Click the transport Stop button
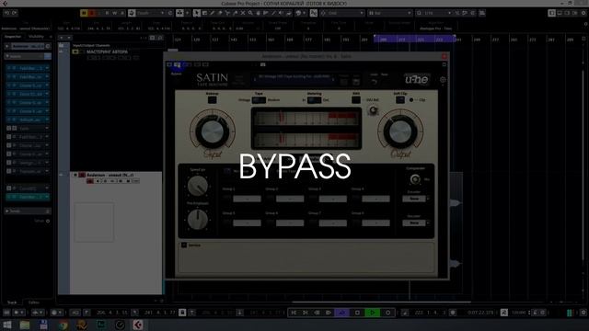The height and width of the screenshot is (331, 589). [357, 313]
